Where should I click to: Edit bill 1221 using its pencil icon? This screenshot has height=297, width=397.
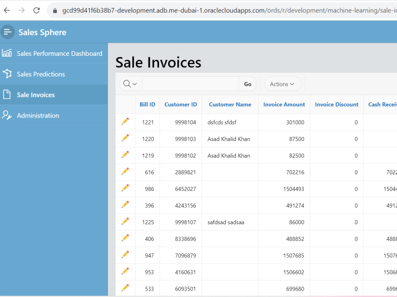tap(125, 121)
